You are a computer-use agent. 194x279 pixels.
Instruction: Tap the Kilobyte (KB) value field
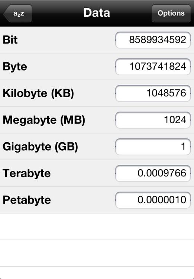tap(153, 93)
